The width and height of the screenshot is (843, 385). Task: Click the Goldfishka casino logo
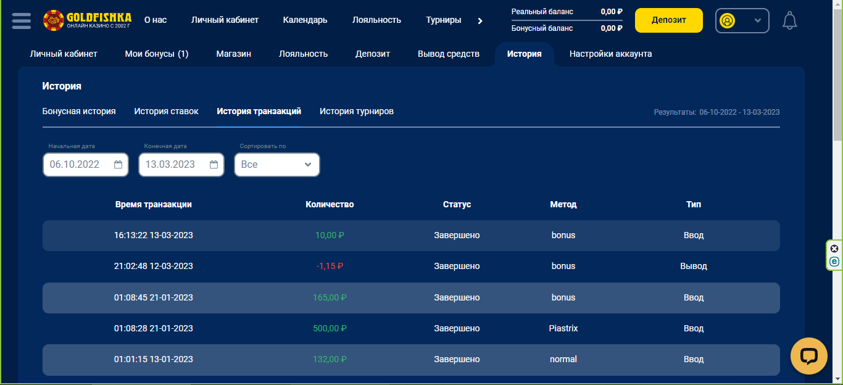(x=87, y=20)
